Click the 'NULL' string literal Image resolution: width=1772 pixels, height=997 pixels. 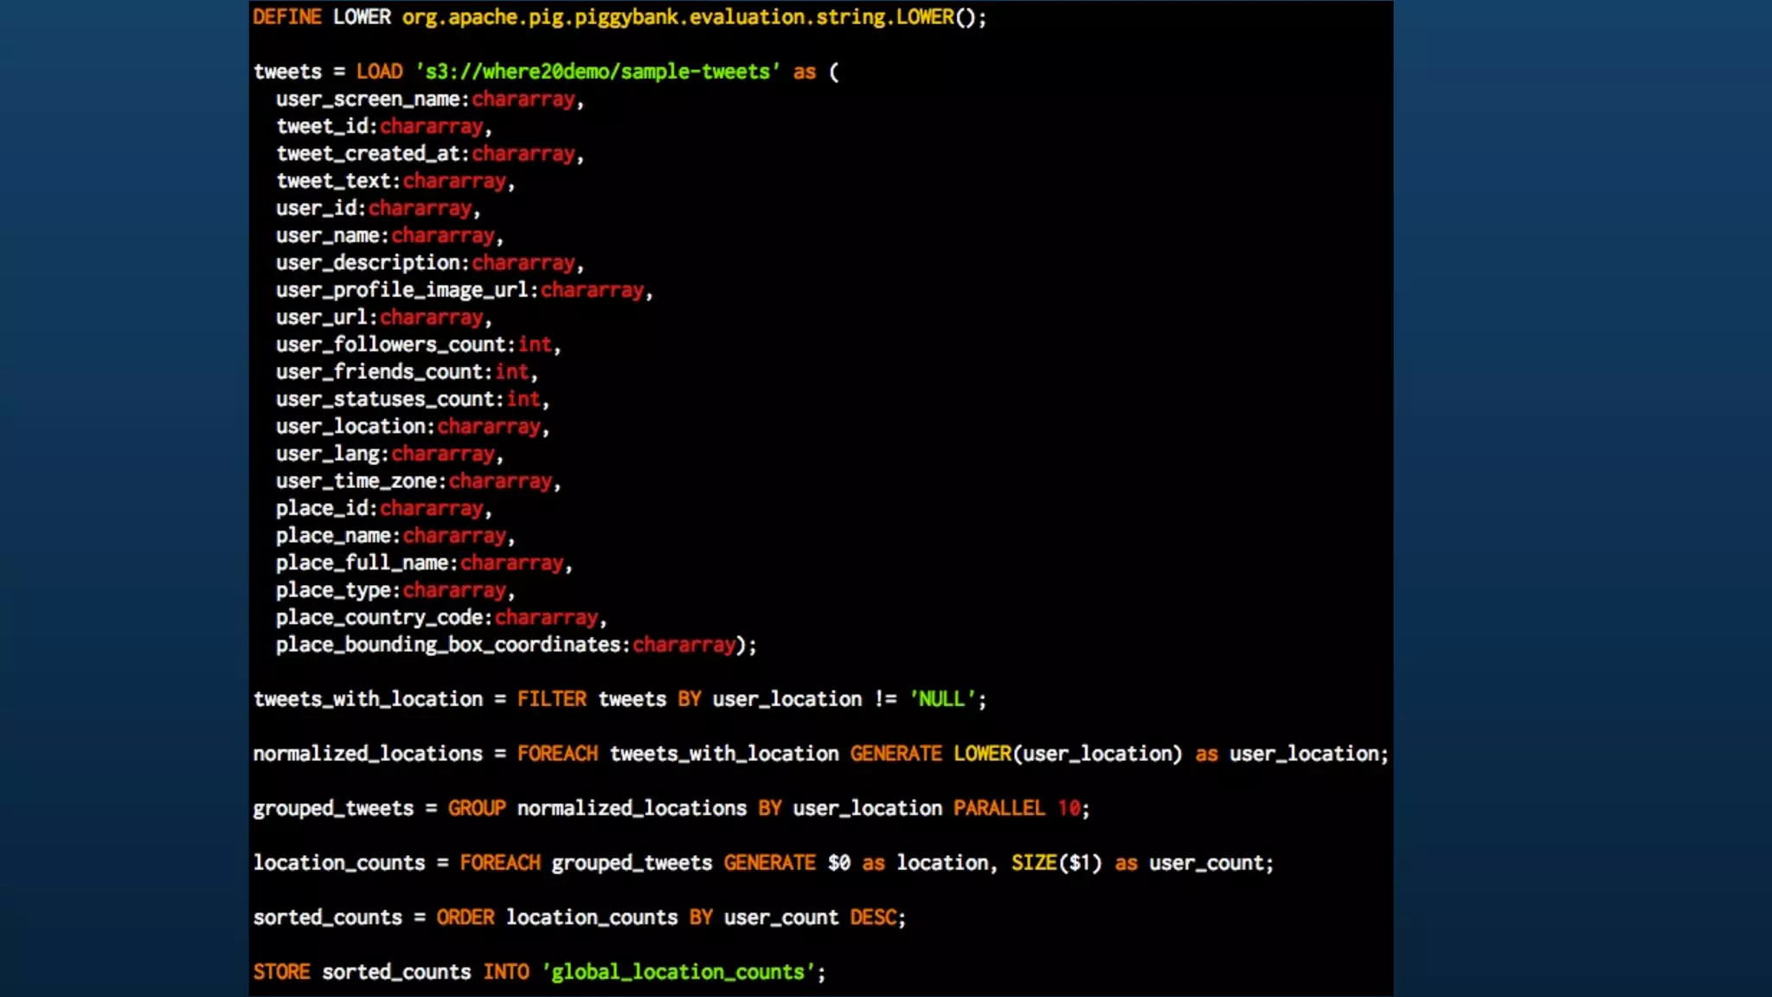pos(942,699)
